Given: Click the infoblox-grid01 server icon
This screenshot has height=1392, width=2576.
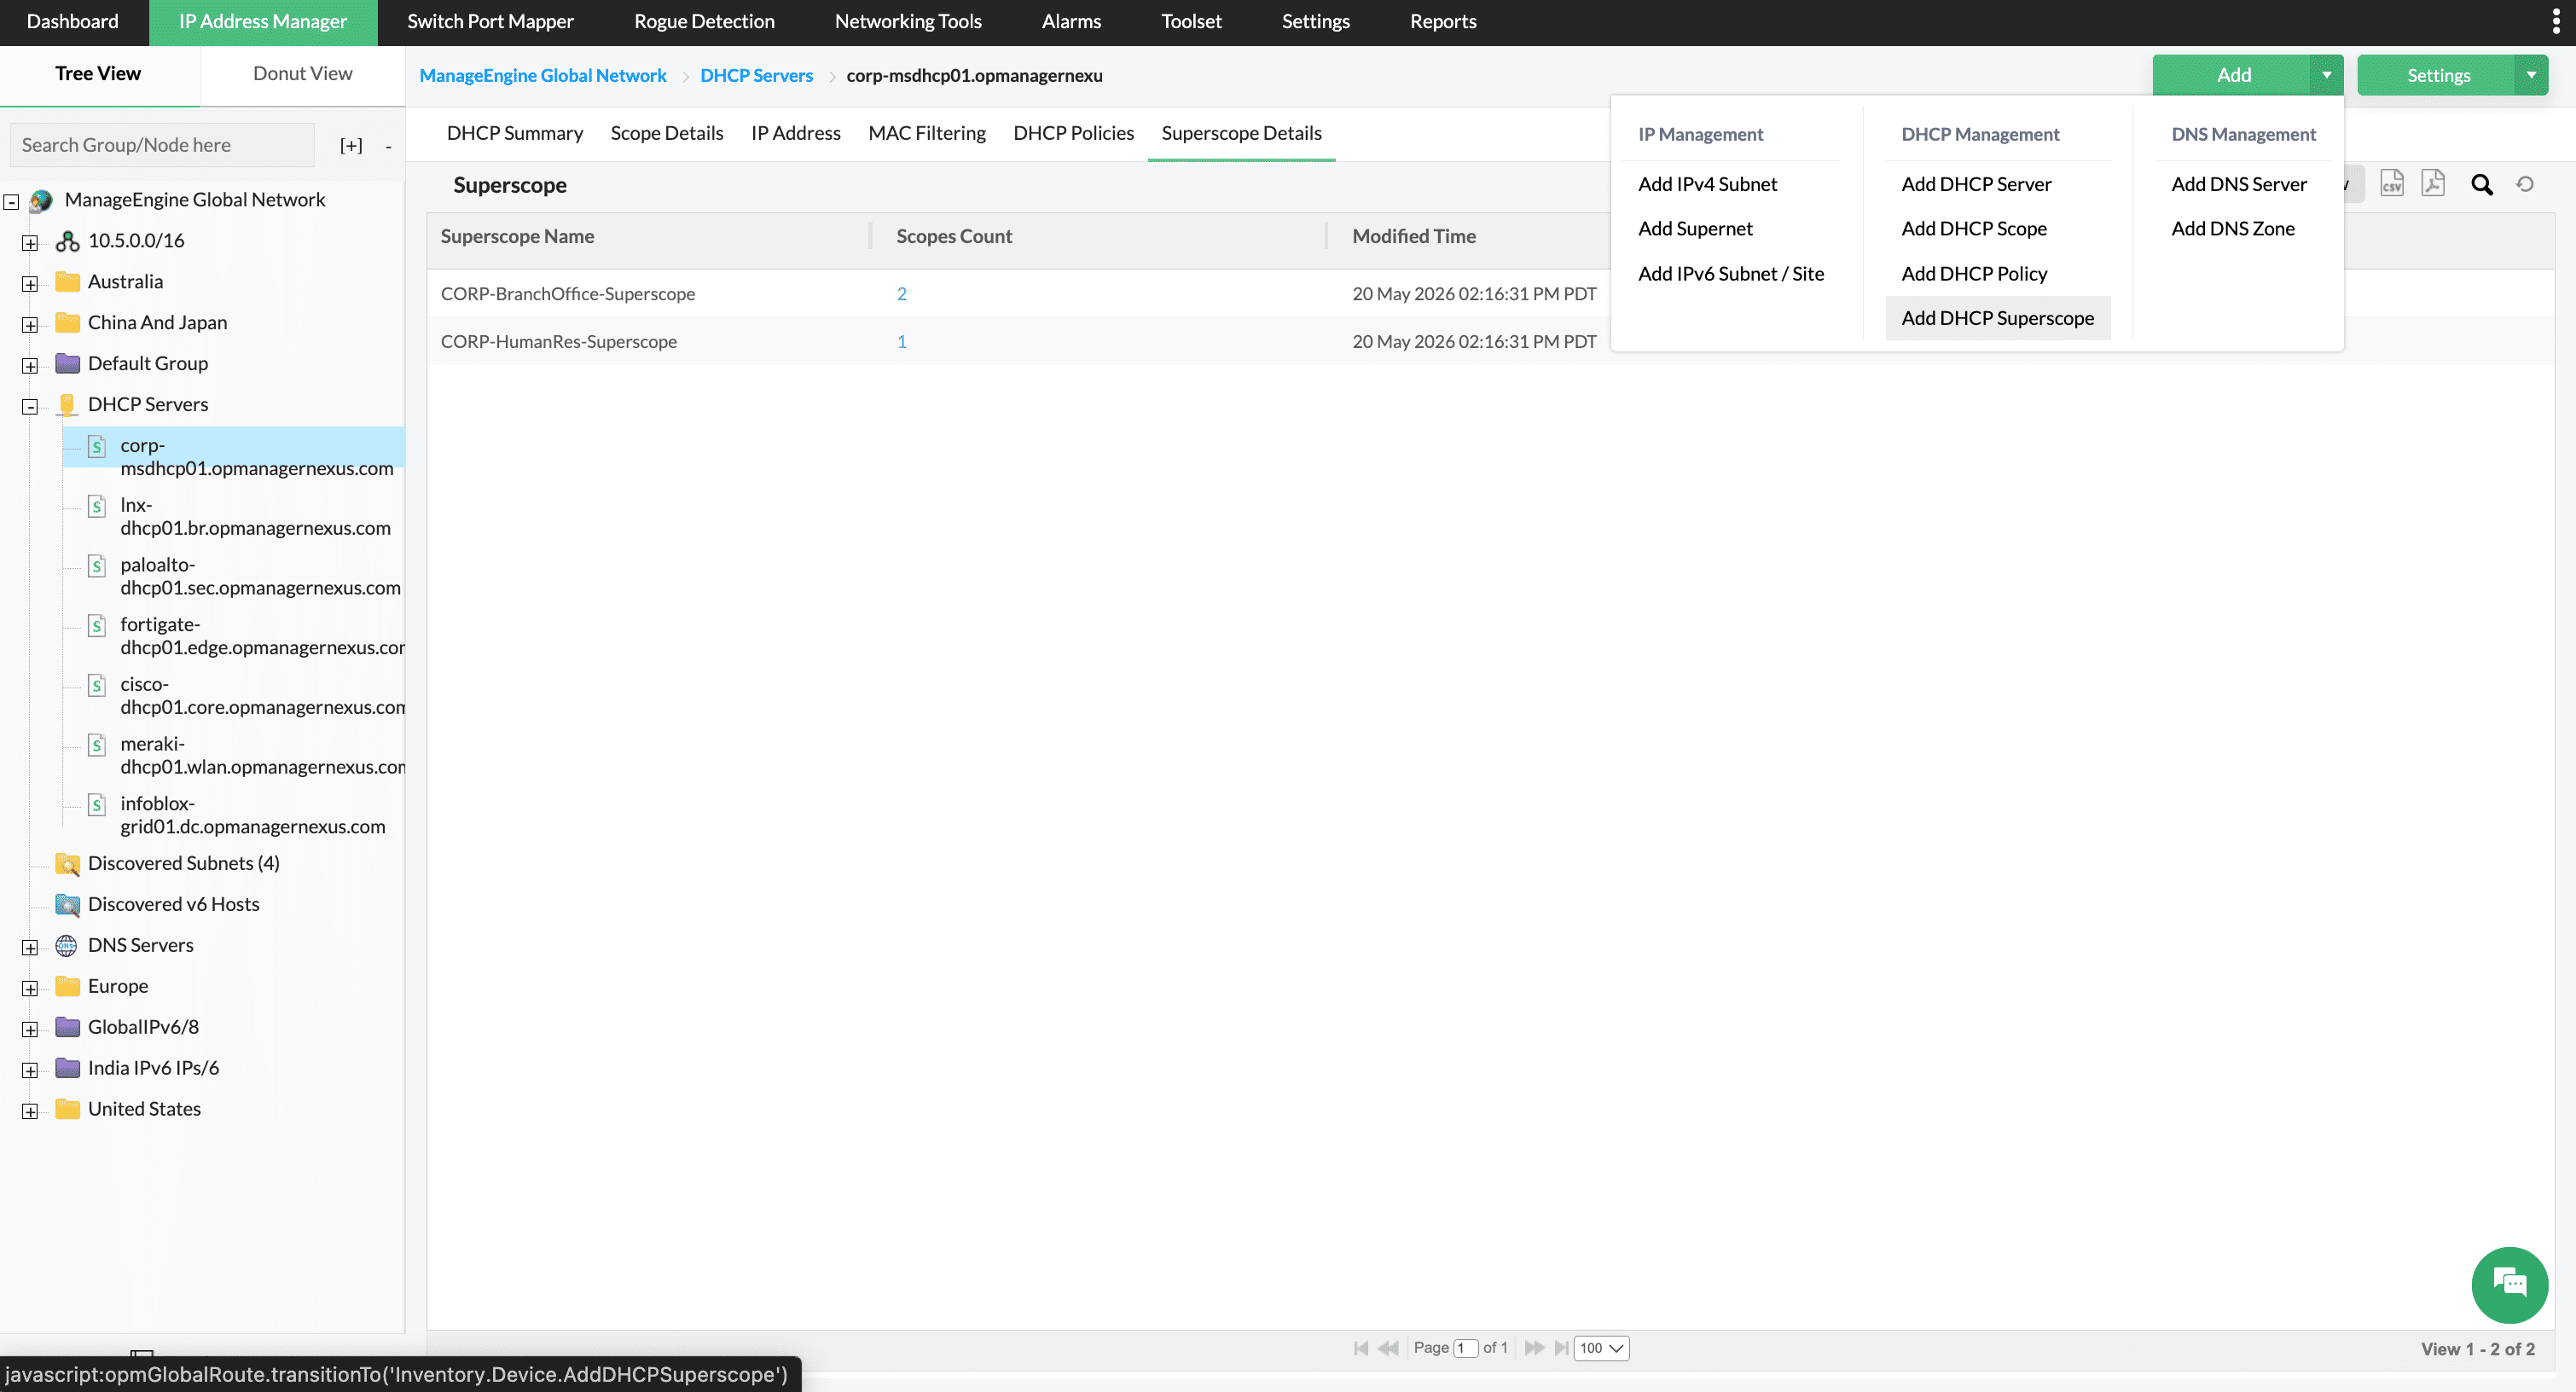Looking at the screenshot, I should [x=97, y=805].
